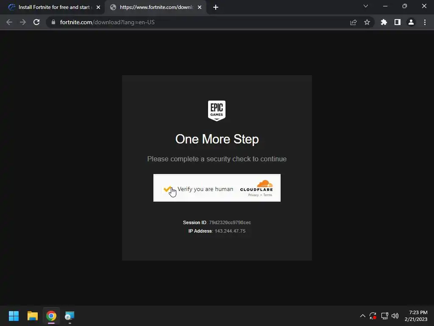The height and width of the screenshot is (326, 434).
Task: Share this page using the share icon
Action: click(x=353, y=22)
